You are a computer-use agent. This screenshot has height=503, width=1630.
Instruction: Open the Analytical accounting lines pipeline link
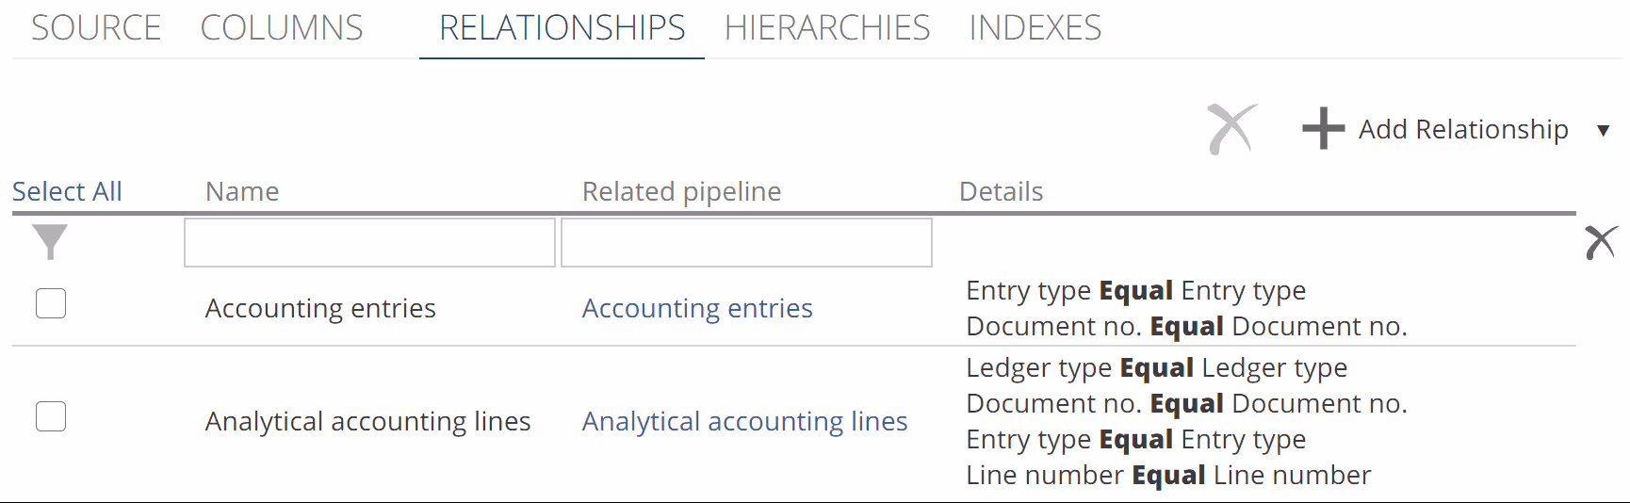point(744,421)
